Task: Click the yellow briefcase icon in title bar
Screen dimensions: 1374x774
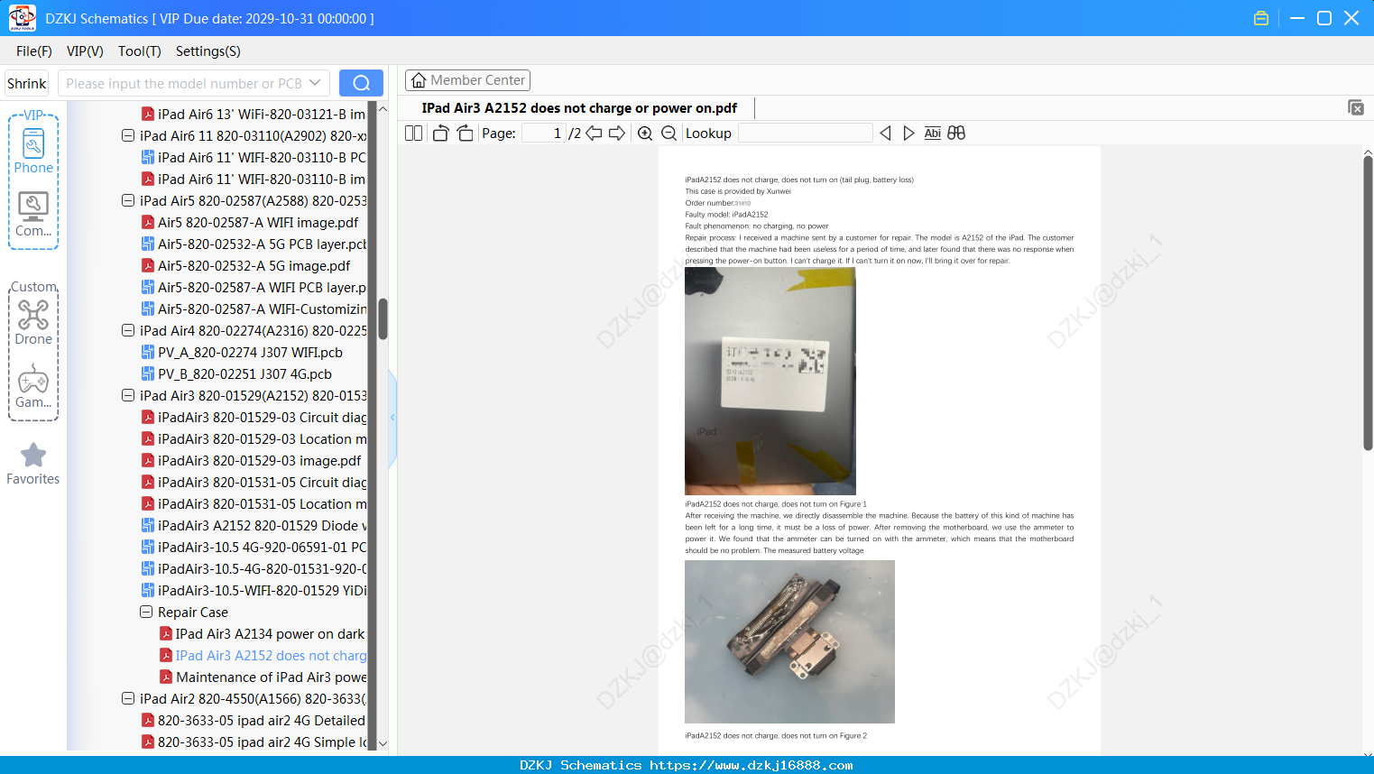Action: (1261, 18)
